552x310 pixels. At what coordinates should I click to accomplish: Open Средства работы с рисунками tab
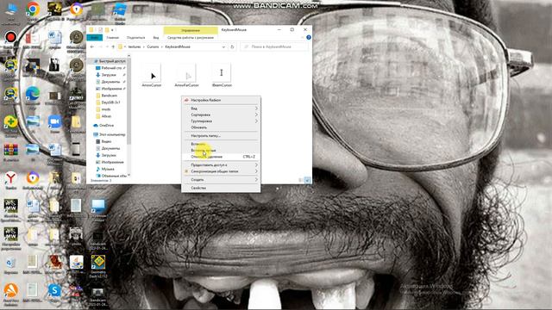click(191, 37)
